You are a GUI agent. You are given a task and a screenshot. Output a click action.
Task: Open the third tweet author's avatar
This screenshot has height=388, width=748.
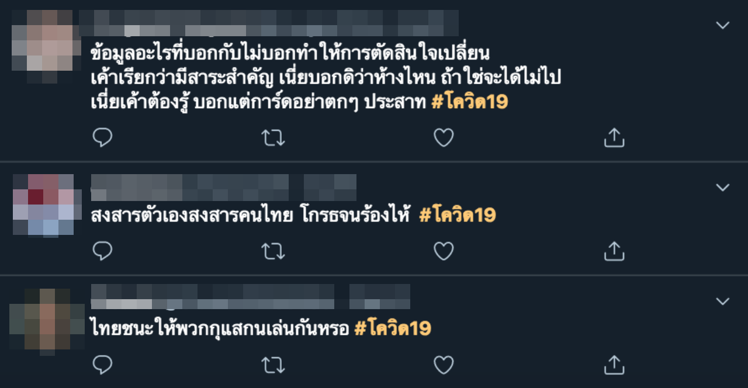click(47, 321)
